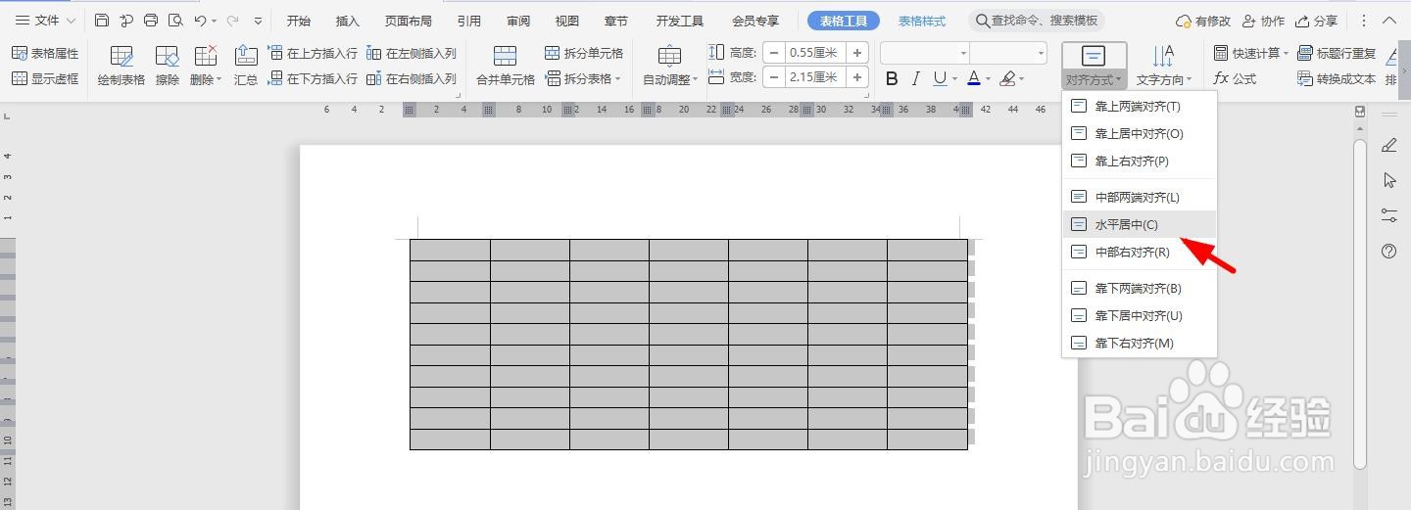Switch to the 开始 tab
The width and height of the screenshot is (1411, 510).
click(x=299, y=21)
